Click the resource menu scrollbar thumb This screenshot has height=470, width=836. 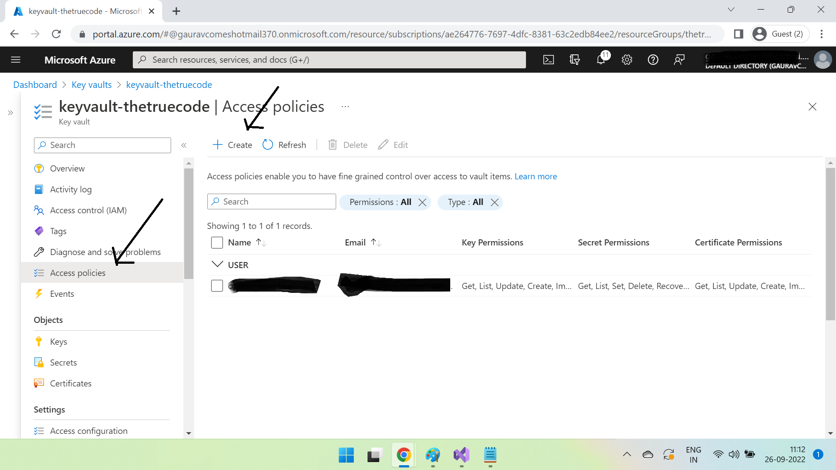[189, 223]
